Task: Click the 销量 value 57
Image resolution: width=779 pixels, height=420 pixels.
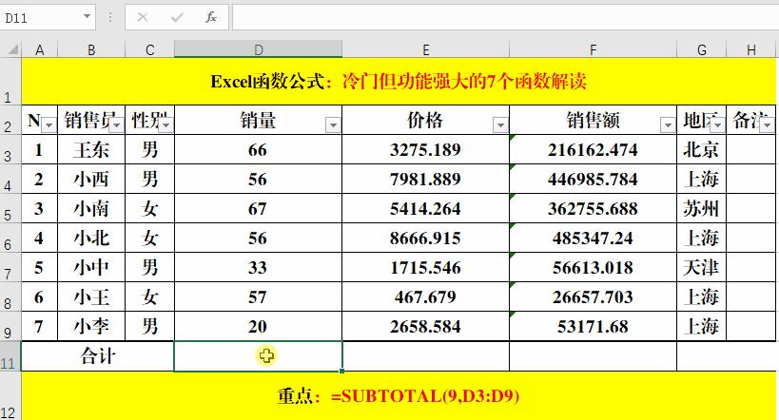Action: coord(259,296)
